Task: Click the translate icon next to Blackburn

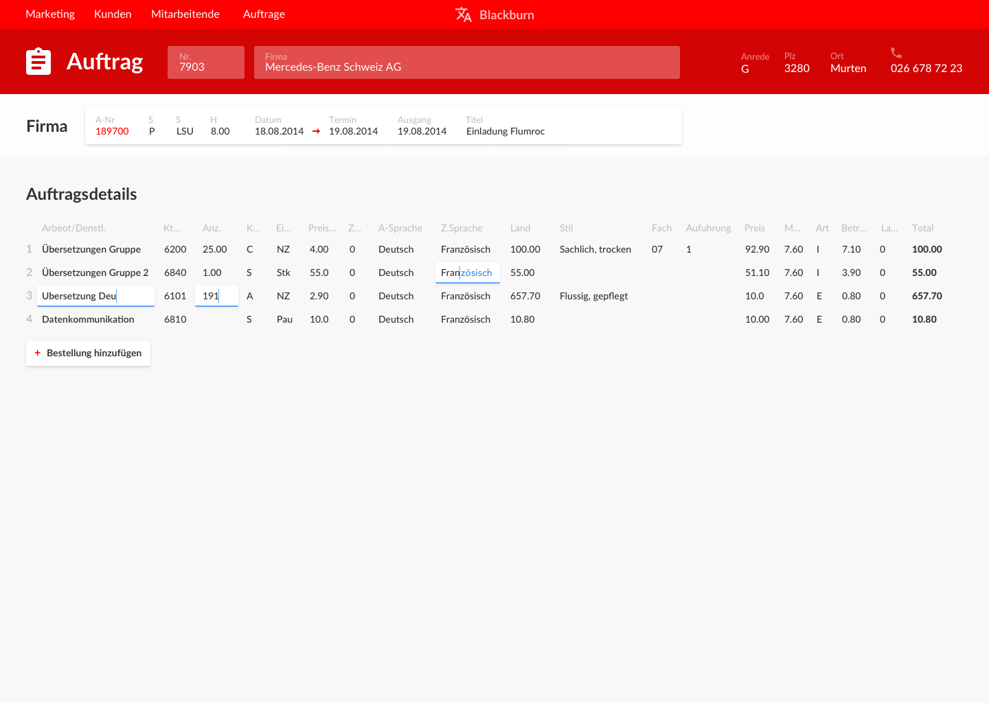Action: tap(464, 14)
